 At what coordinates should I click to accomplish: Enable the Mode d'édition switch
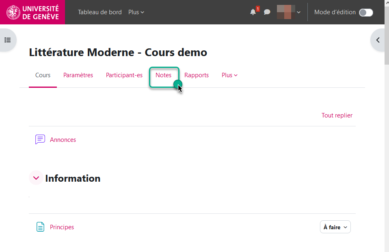tap(365, 12)
